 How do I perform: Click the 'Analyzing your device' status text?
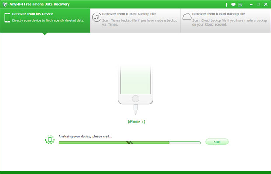(x=86, y=136)
